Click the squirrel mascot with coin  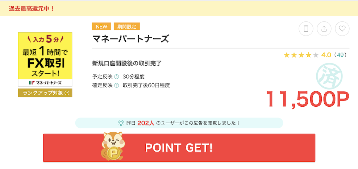(113, 146)
